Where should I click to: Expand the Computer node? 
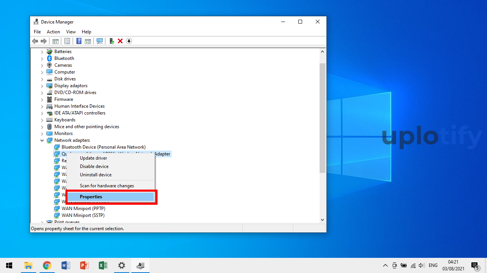tap(42, 72)
